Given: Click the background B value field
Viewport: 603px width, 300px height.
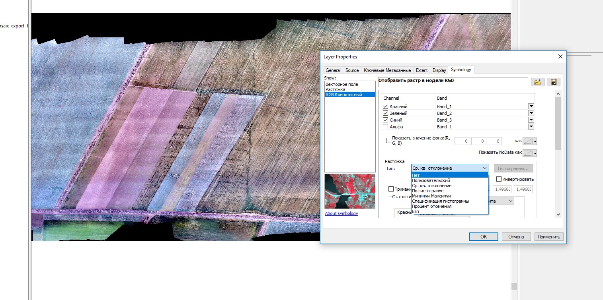Looking at the screenshot, I should 494,141.
